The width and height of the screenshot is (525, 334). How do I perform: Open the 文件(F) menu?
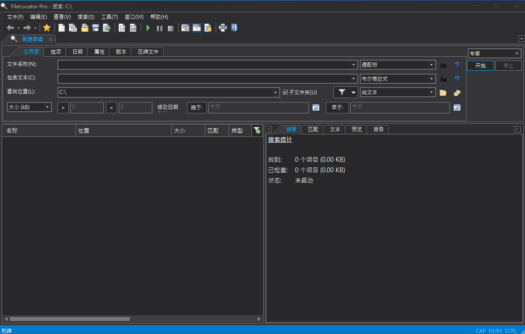pos(15,17)
